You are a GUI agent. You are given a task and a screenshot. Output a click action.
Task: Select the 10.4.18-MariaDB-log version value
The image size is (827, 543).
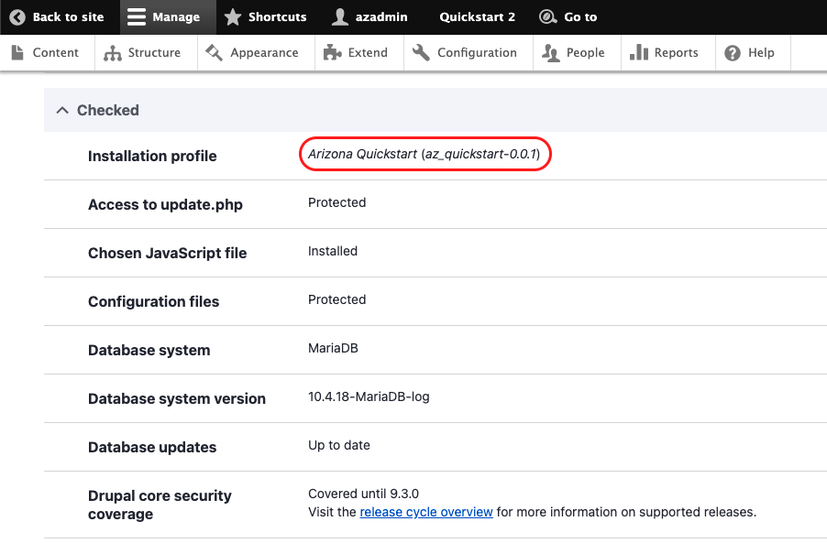(369, 396)
